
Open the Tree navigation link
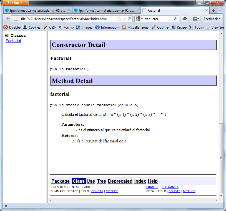(101, 181)
